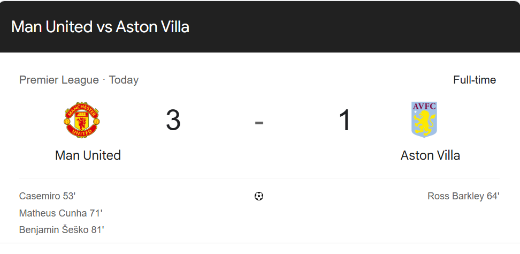520x254 pixels.
Task: Click Aston Villa's score of 1
Action: [x=345, y=120]
